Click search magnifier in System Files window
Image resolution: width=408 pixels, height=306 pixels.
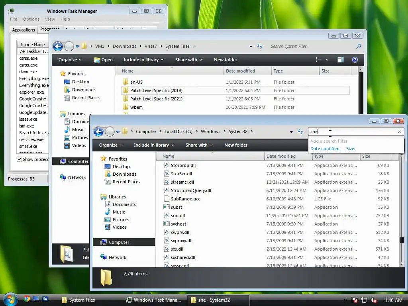point(359,46)
